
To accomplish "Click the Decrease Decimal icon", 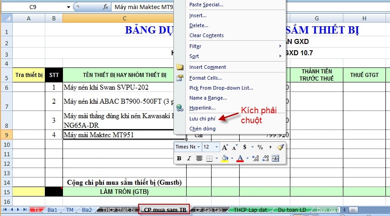I will point(265,158).
